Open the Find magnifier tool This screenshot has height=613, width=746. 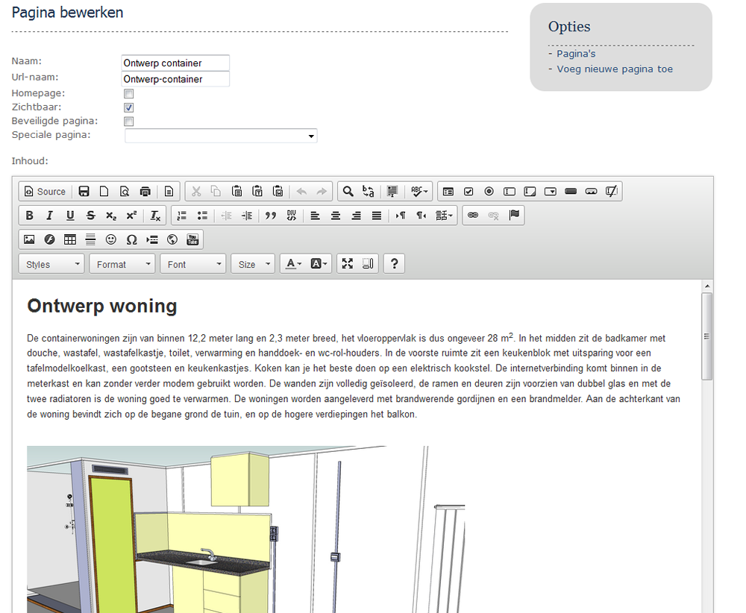pyautogui.click(x=348, y=192)
